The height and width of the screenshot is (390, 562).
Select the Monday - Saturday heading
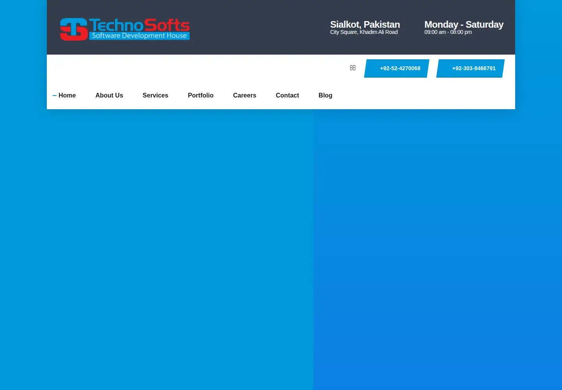point(464,24)
